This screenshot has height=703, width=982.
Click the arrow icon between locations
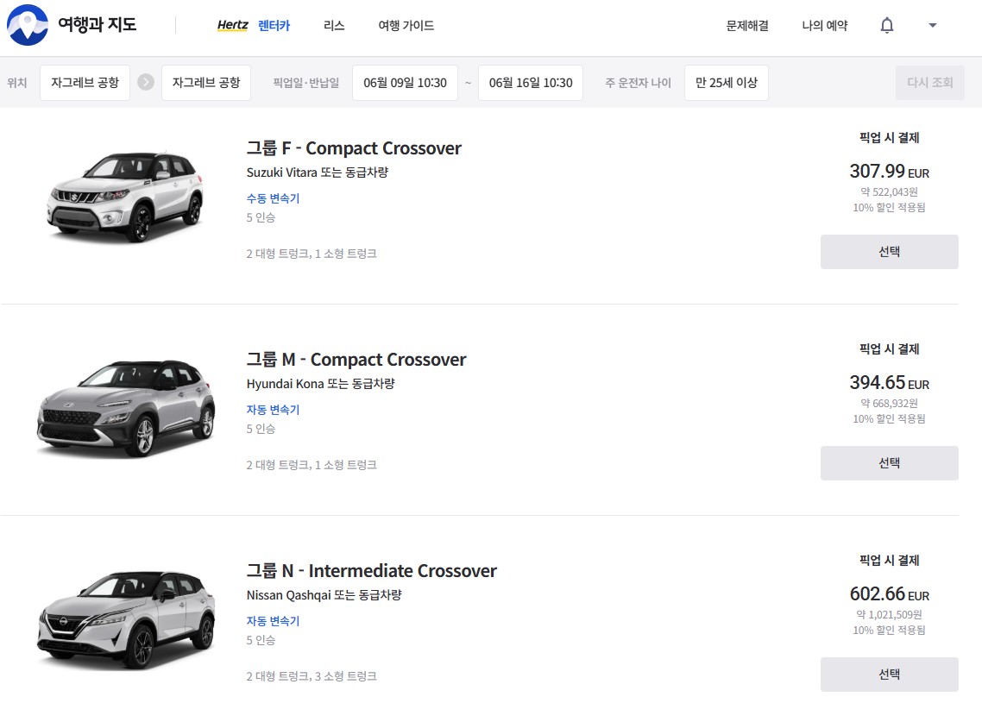point(146,83)
